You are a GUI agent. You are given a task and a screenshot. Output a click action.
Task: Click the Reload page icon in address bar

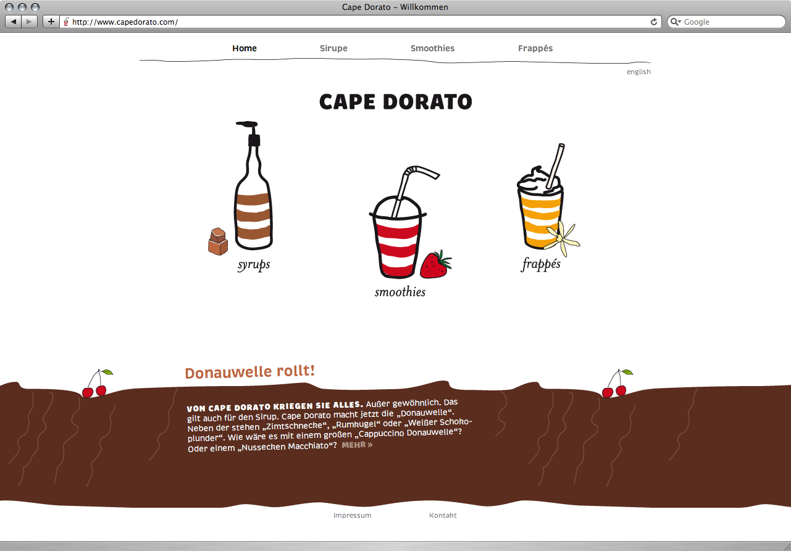click(654, 22)
